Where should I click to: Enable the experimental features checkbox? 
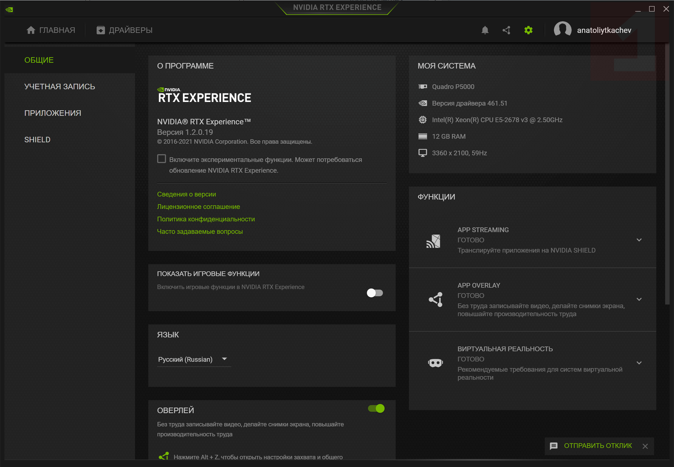click(162, 159)
